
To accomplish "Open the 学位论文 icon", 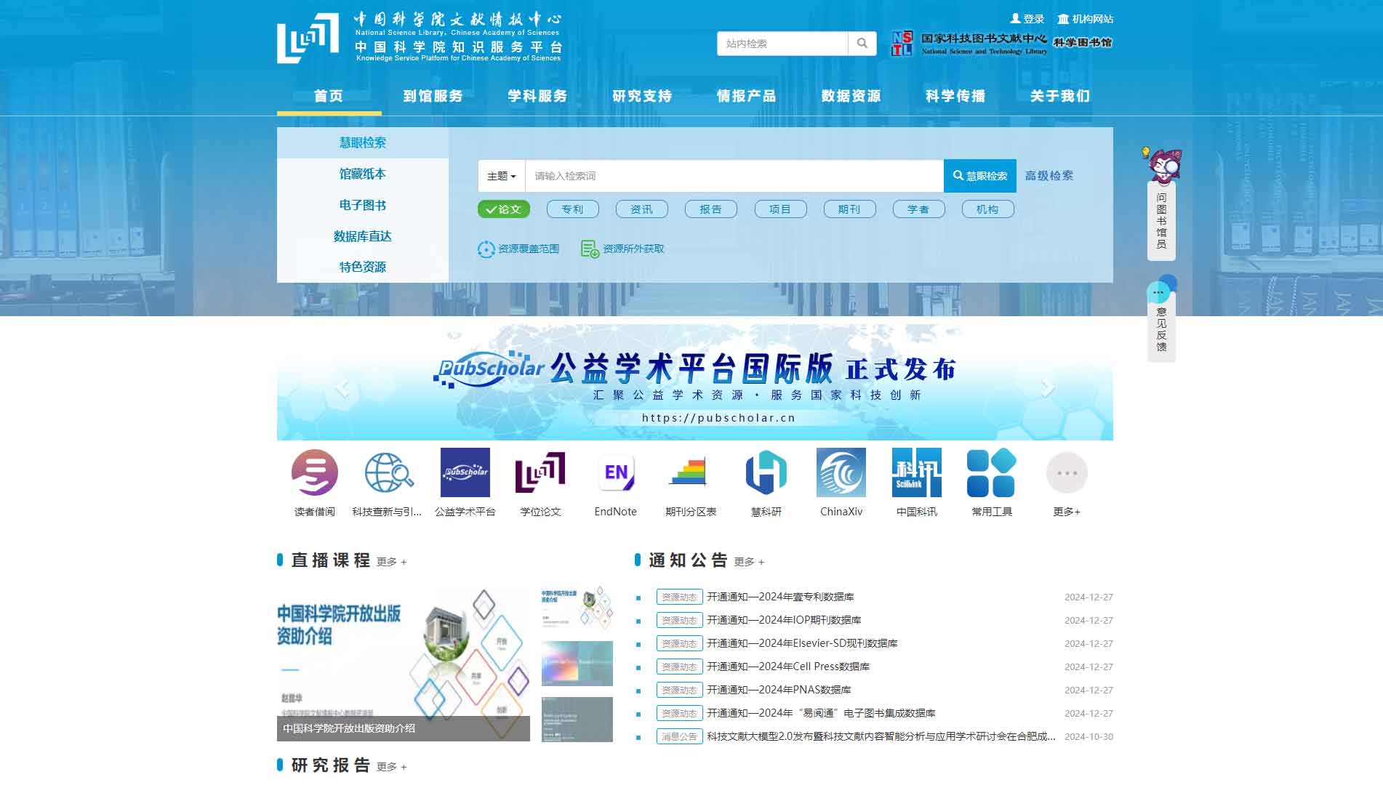I will click(540, 472).
